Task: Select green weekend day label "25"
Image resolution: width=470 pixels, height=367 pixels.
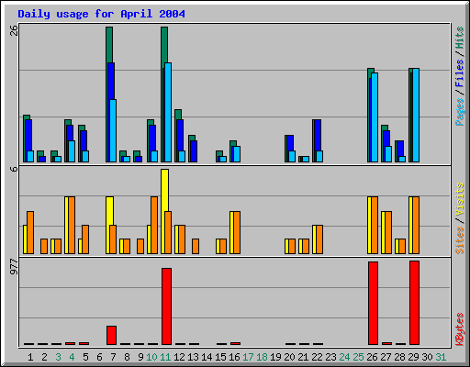Action: pos(358,357)
